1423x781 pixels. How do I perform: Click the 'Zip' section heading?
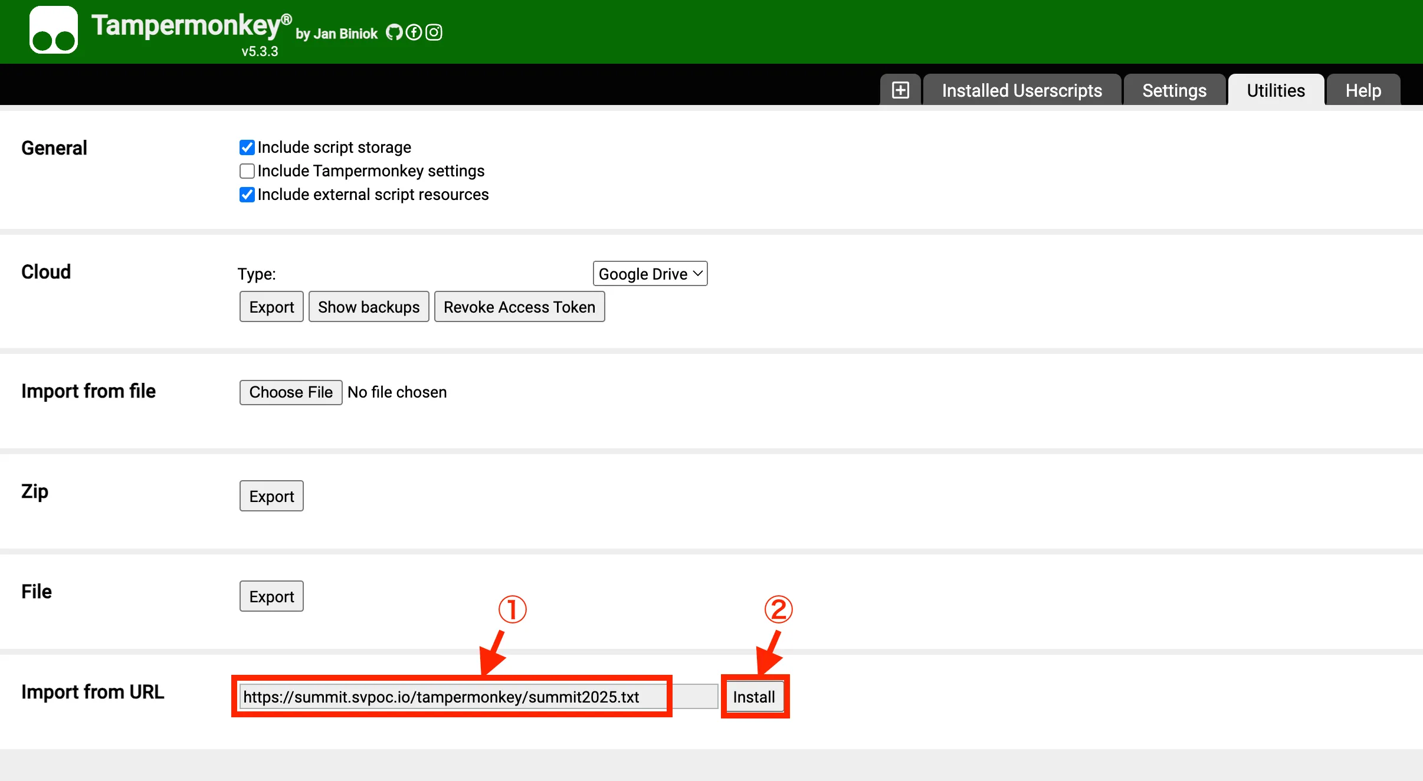pos(35,492)
